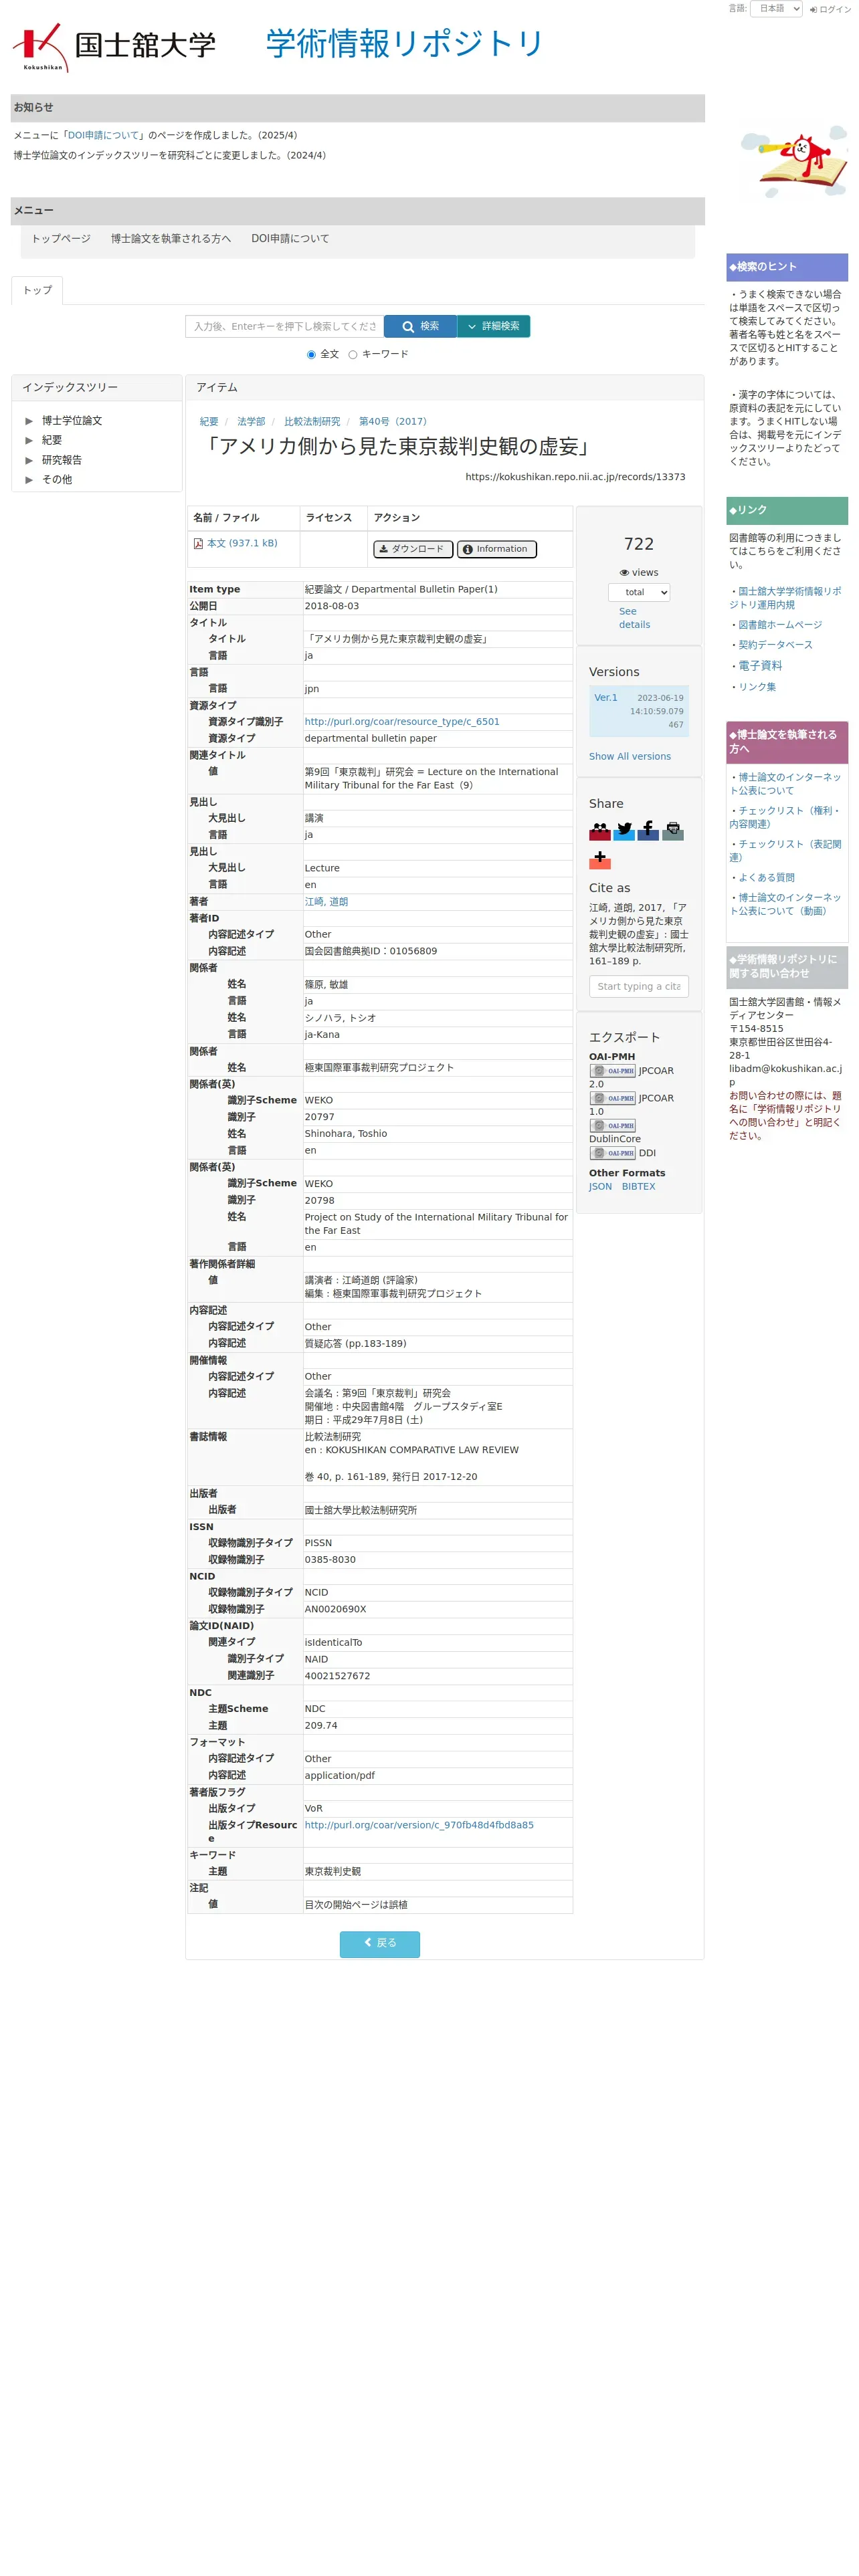The width and height of the screenshot is (859, 2576).
Task: Go to 第40号（2017） breadcrumb
Action: (393, 422)
